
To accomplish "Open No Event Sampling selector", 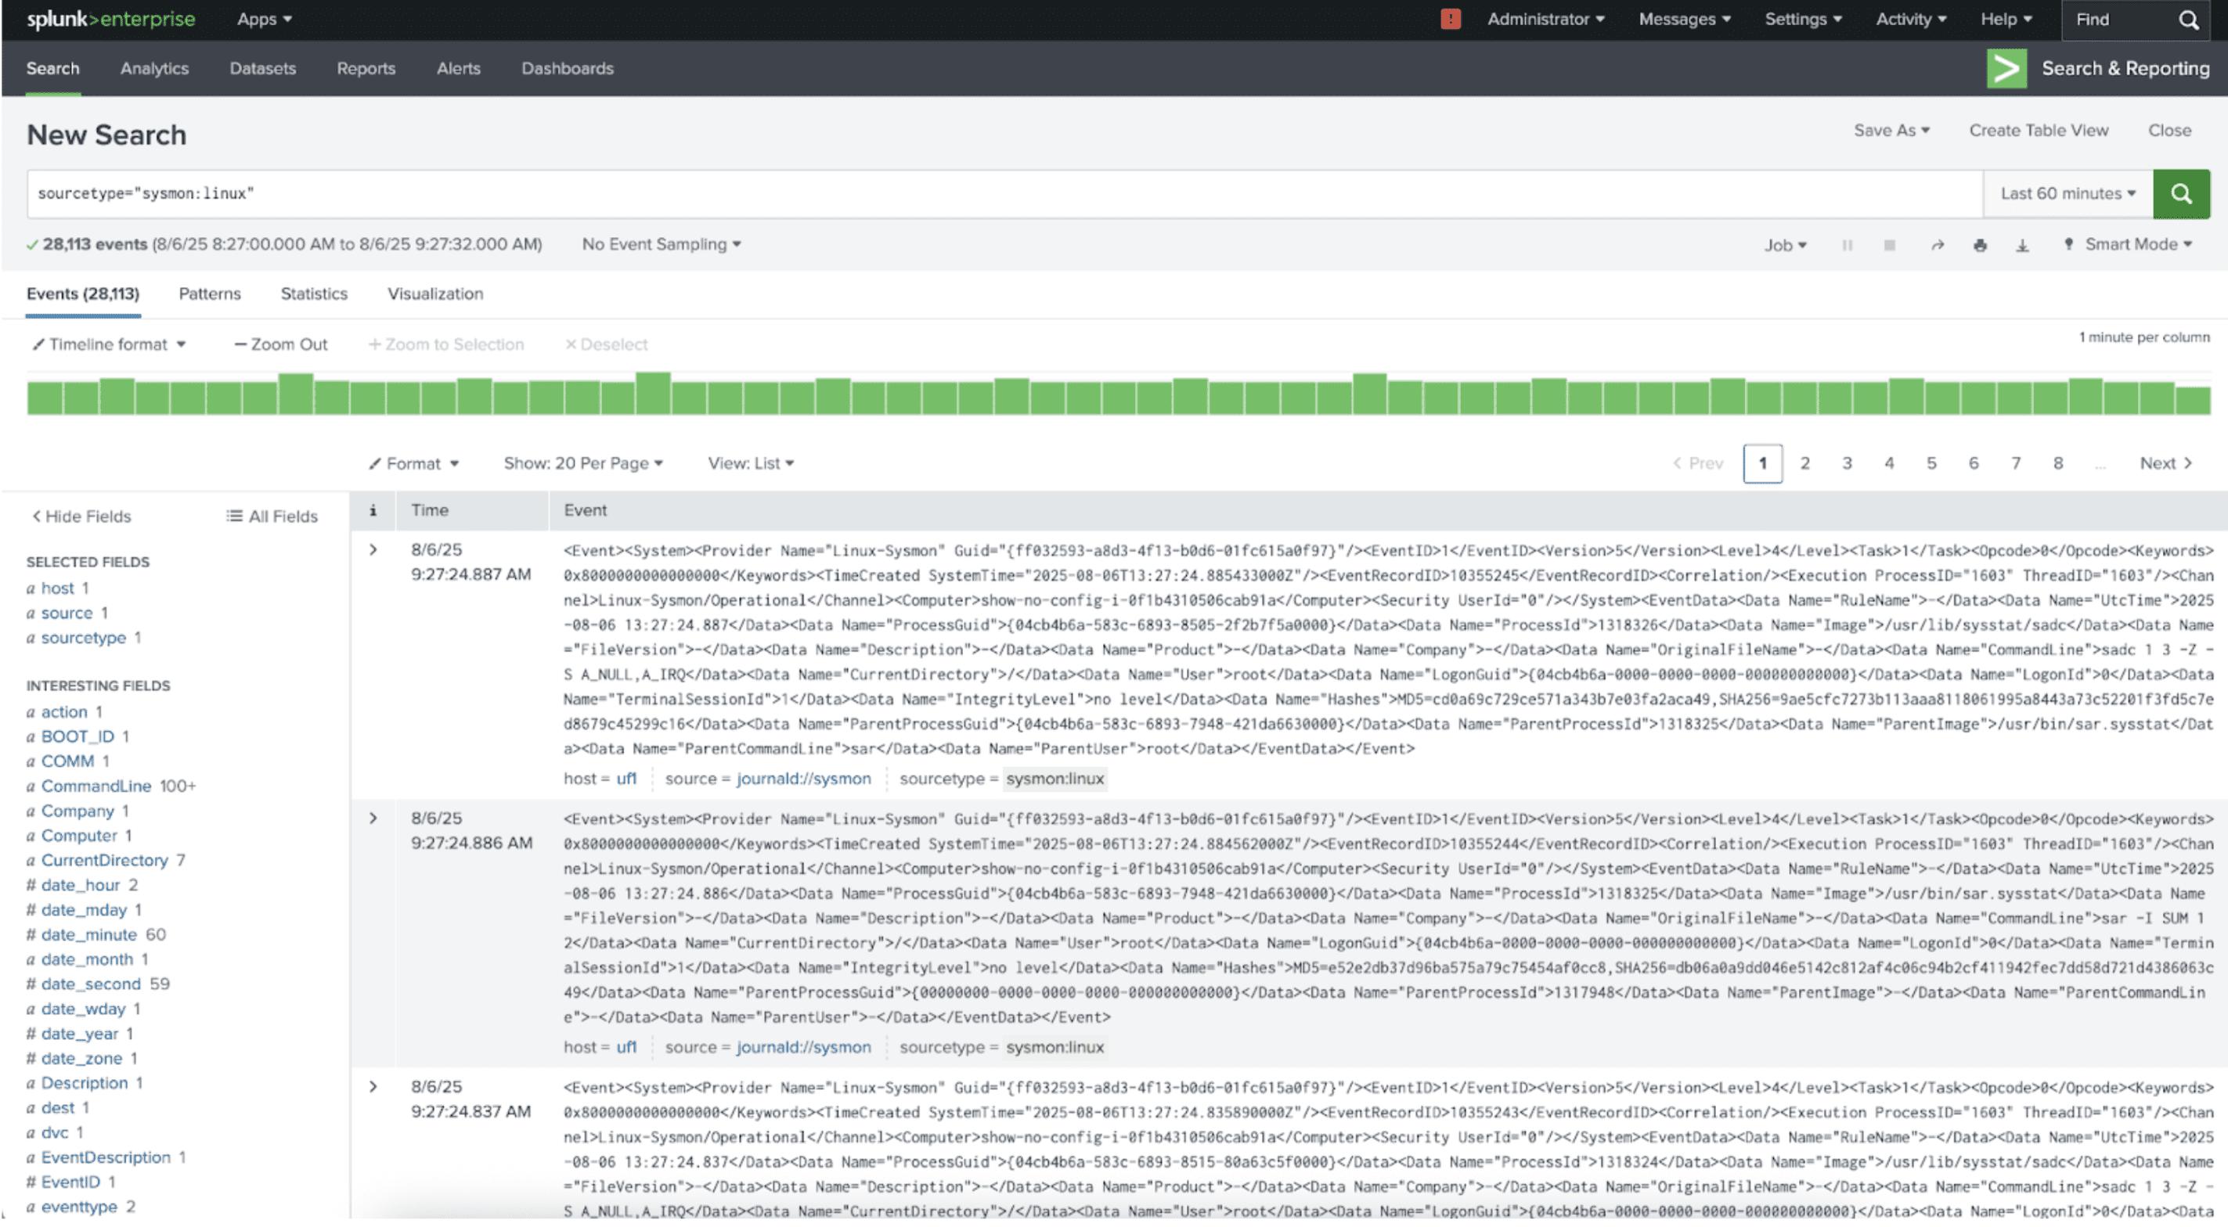I will pos(661,245).
